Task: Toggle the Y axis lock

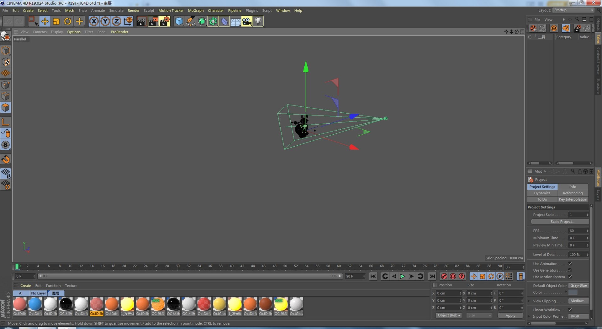Action: pos(105,21)
